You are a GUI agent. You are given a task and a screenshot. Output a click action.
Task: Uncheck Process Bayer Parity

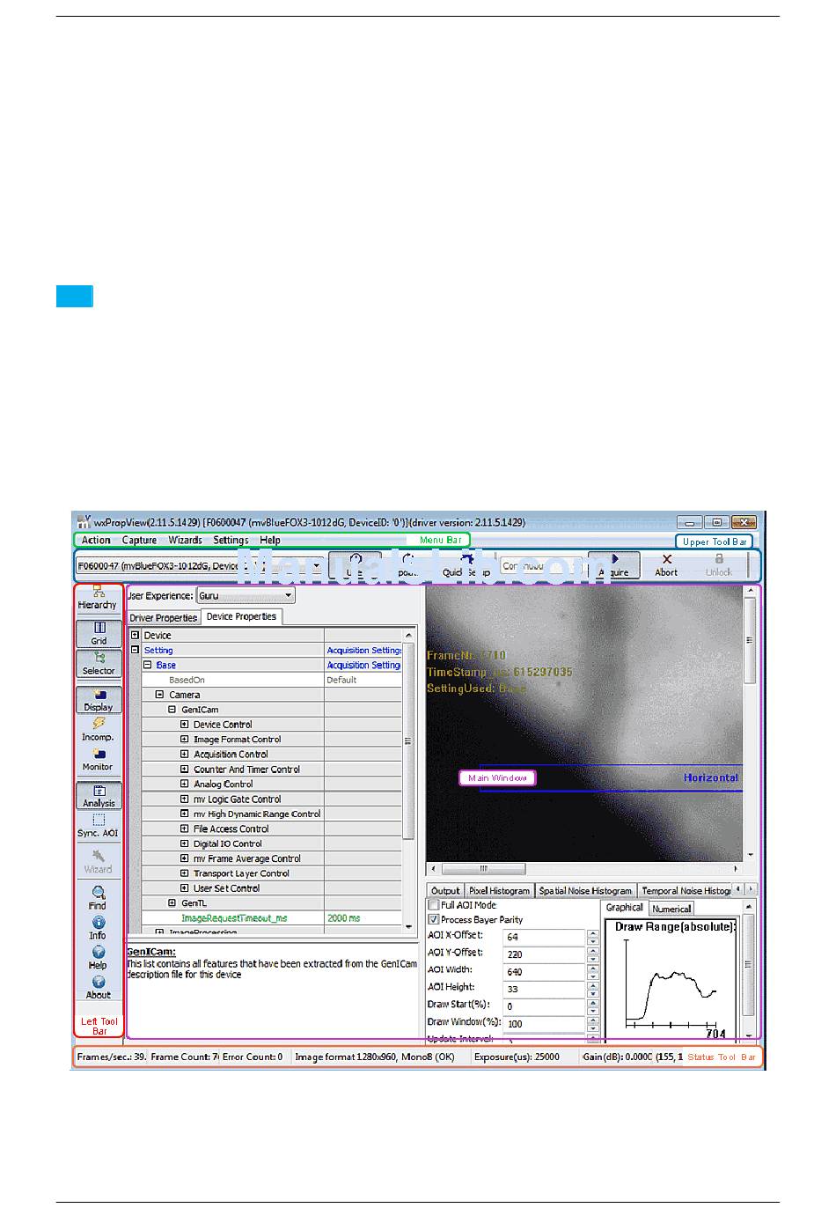click(x=434, y=919)
